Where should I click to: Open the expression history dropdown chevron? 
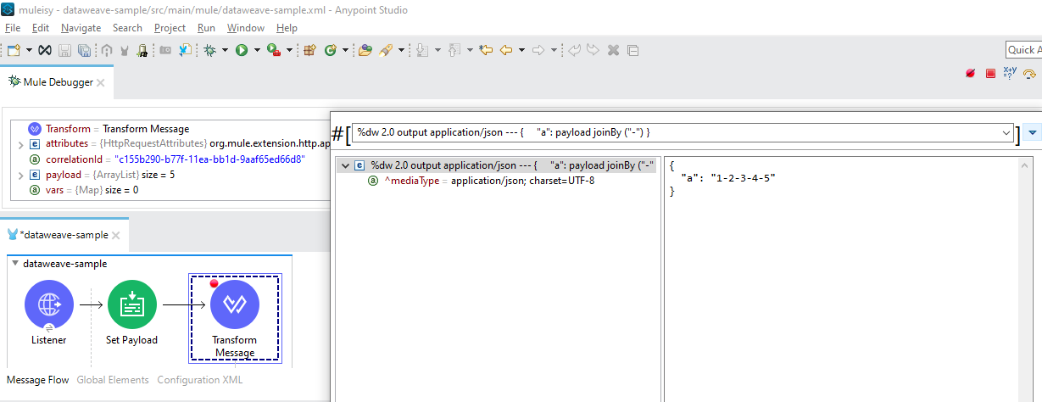tap(1007, 133)
